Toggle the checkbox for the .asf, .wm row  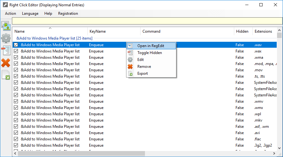[x=16, y=126]
